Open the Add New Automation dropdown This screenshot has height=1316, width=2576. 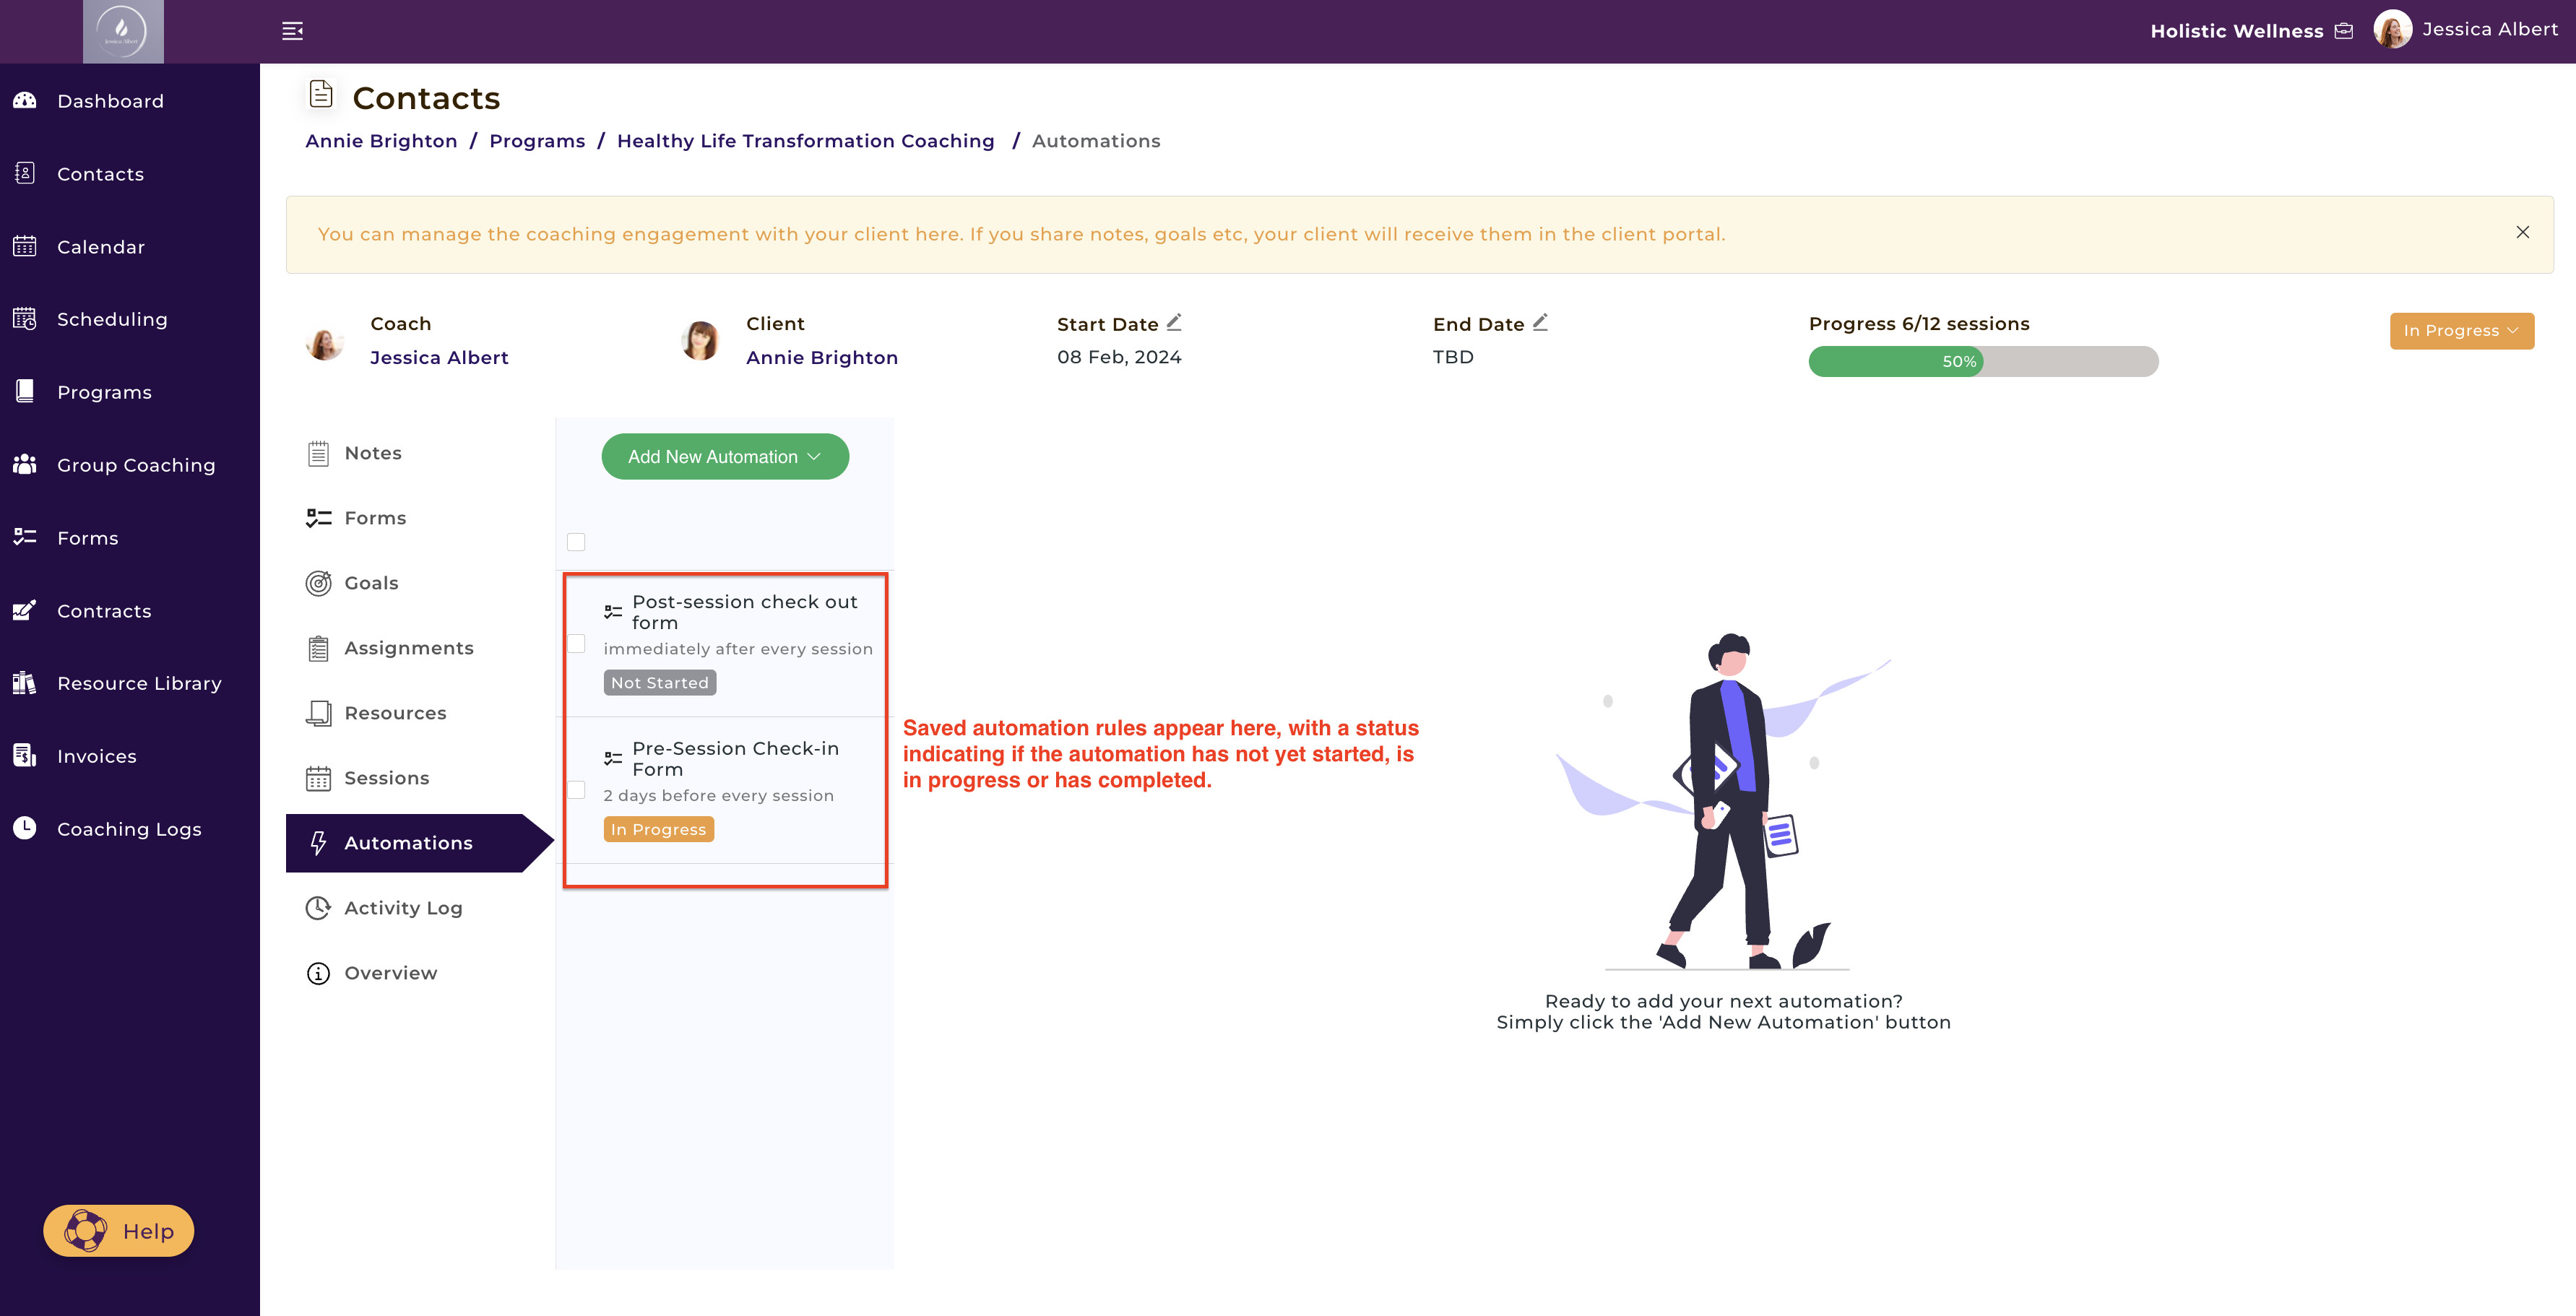pos(725,456)
